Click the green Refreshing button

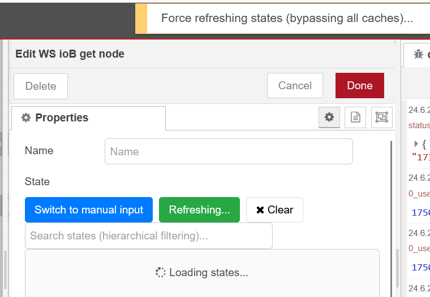click(199, 209)
